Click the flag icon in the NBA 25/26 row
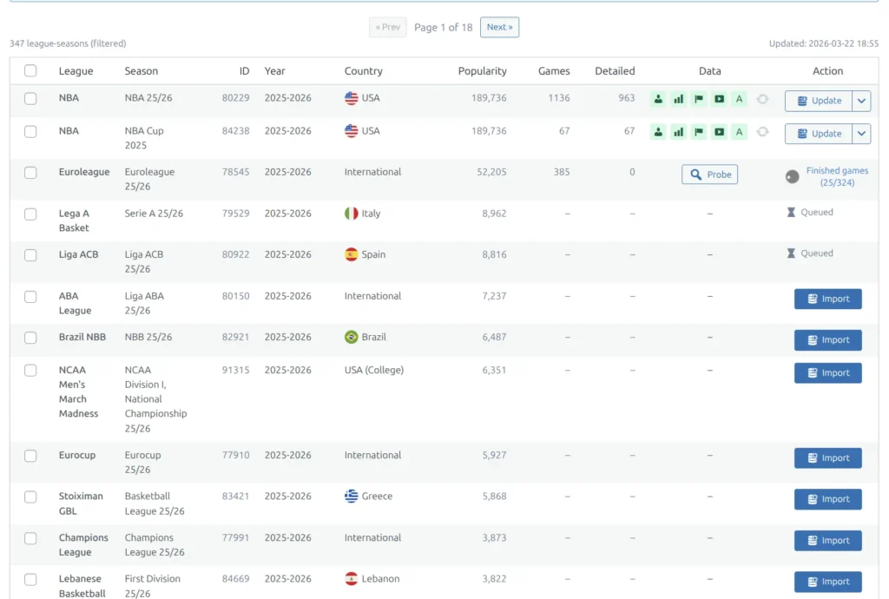 point(699,99)
